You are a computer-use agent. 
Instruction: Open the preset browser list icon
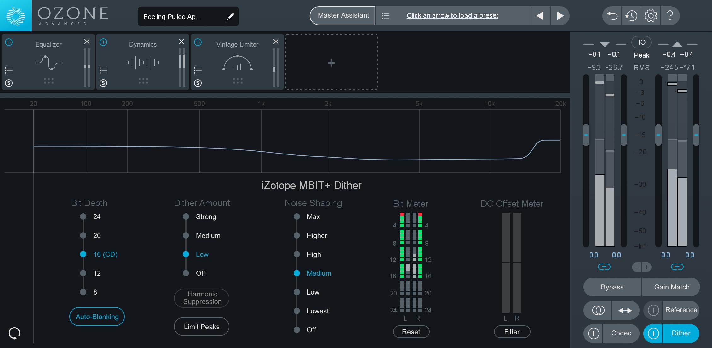(x=385, y=16)
